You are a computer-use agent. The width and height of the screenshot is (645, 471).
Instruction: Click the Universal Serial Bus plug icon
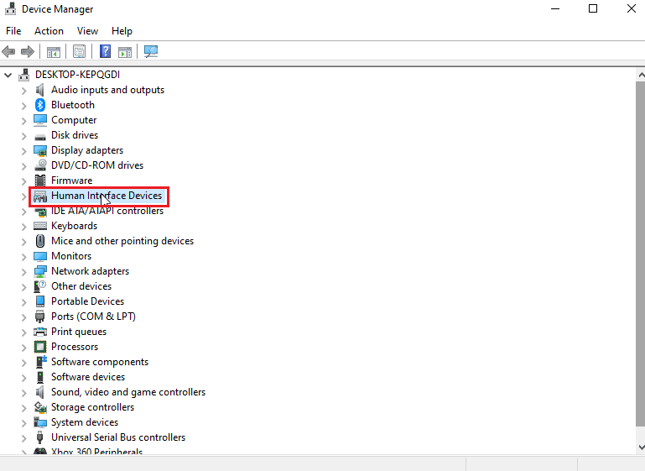[x=40, y=437]
